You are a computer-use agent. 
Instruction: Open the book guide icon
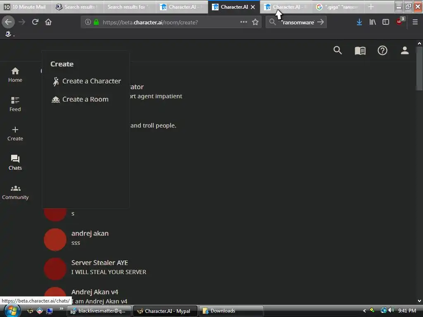[360, 50]
